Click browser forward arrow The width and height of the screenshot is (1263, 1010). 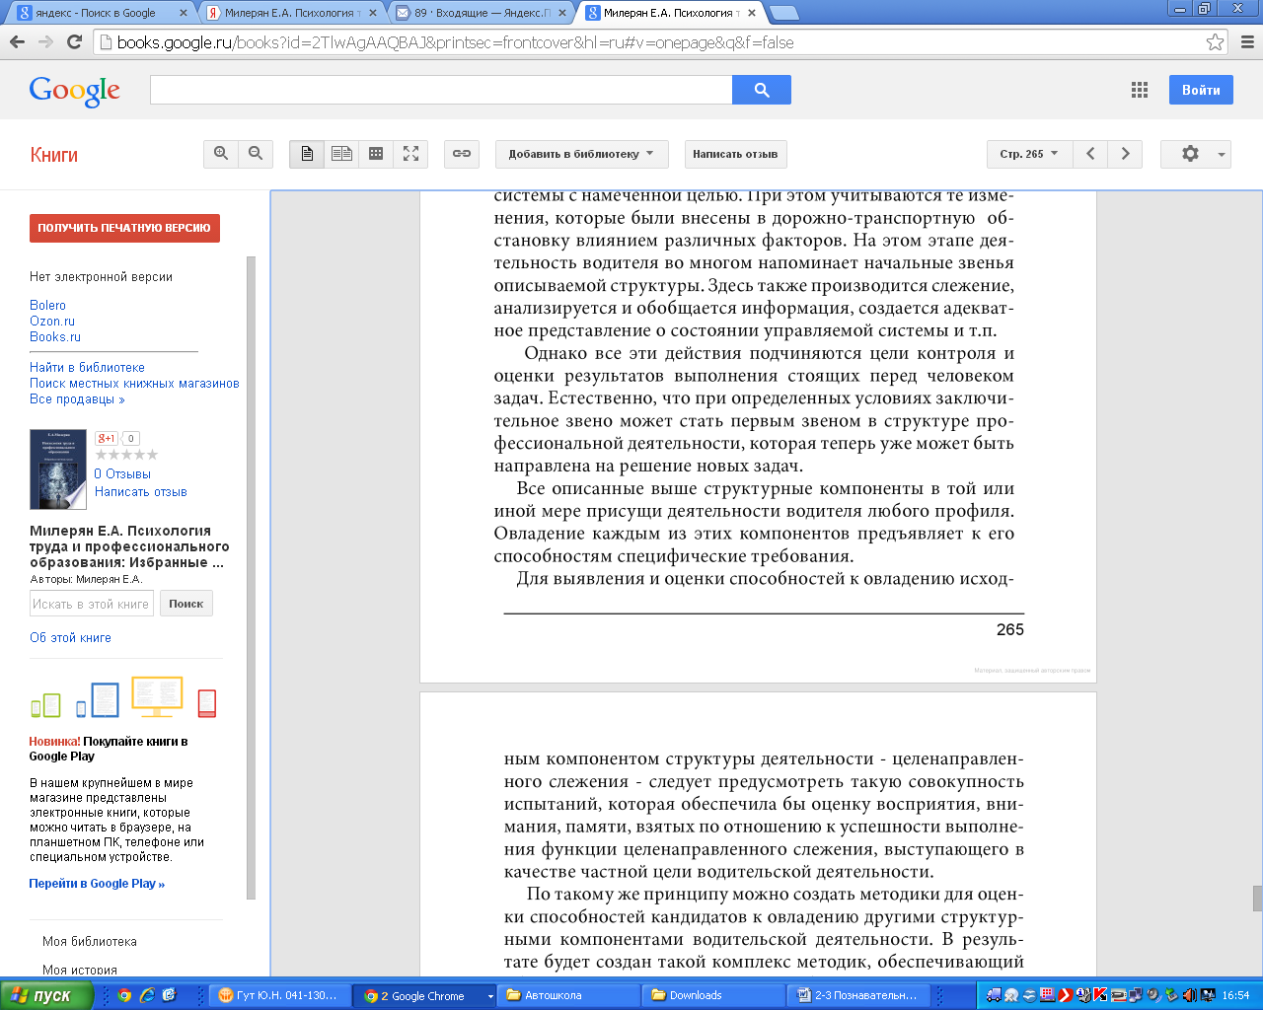(x=45, y=41)
